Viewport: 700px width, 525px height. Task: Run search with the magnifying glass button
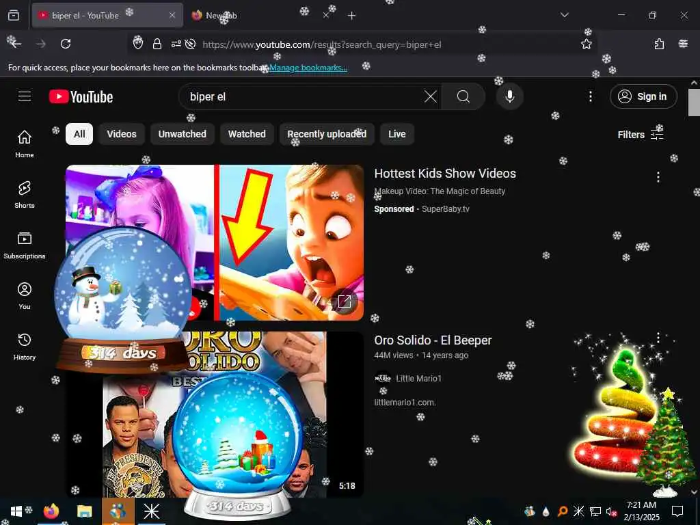[463, 96]
